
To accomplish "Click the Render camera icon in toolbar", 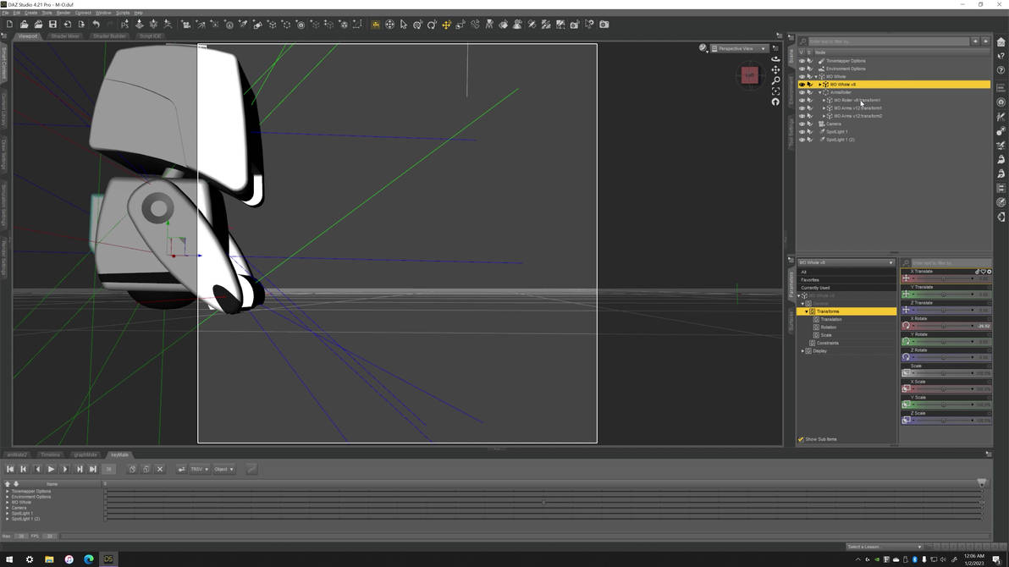I will [x=604, y=25].
